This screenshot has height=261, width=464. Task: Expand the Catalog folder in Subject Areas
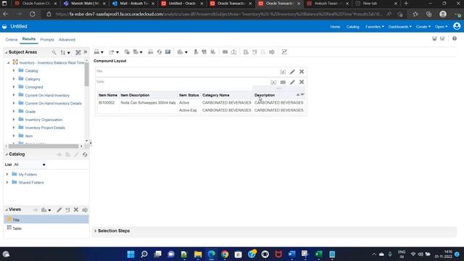[x=14, y=71]
